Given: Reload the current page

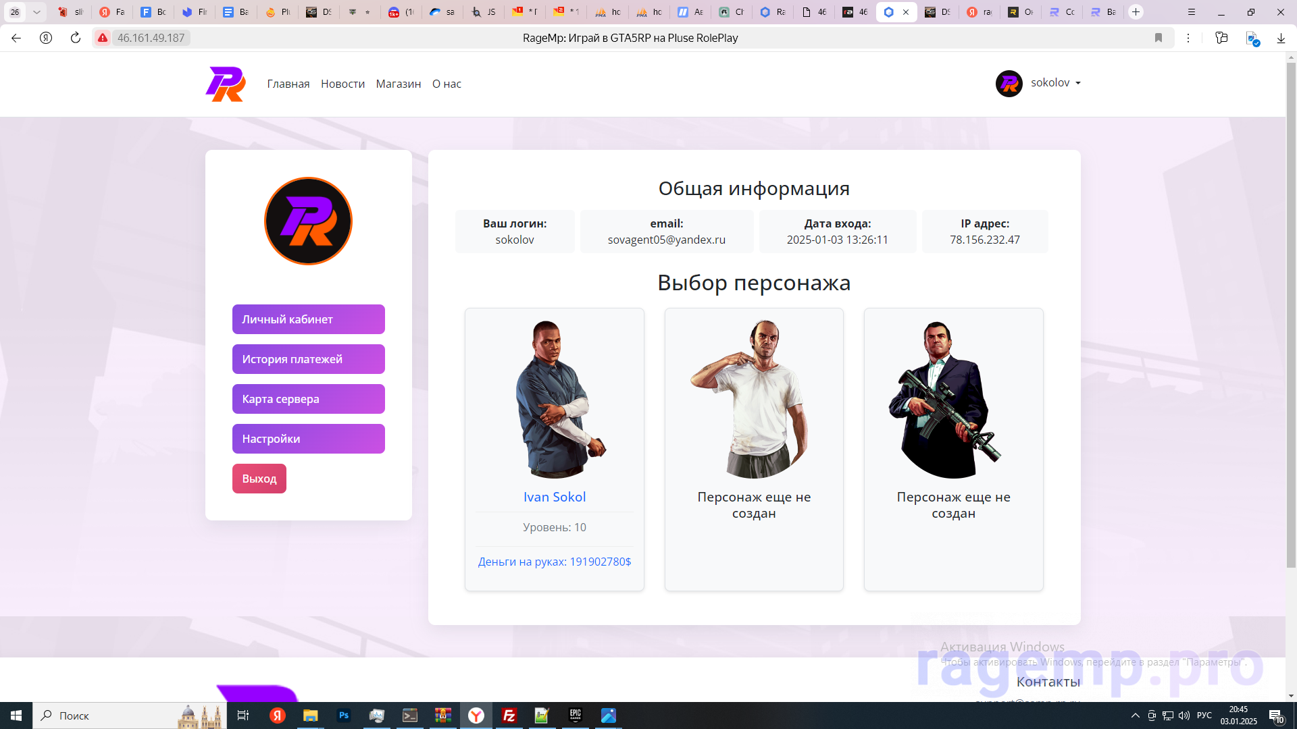Looking at the screenshot, I should pos(76,38).
